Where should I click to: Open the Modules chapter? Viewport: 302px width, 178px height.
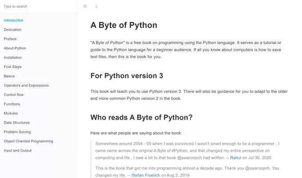click(11, 113)
